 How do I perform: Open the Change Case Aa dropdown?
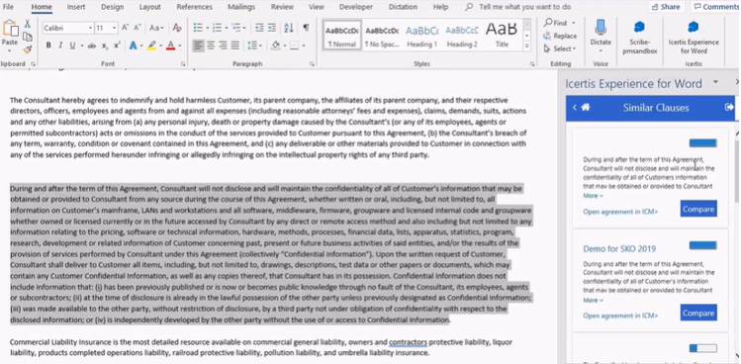[x=156, y=28]
